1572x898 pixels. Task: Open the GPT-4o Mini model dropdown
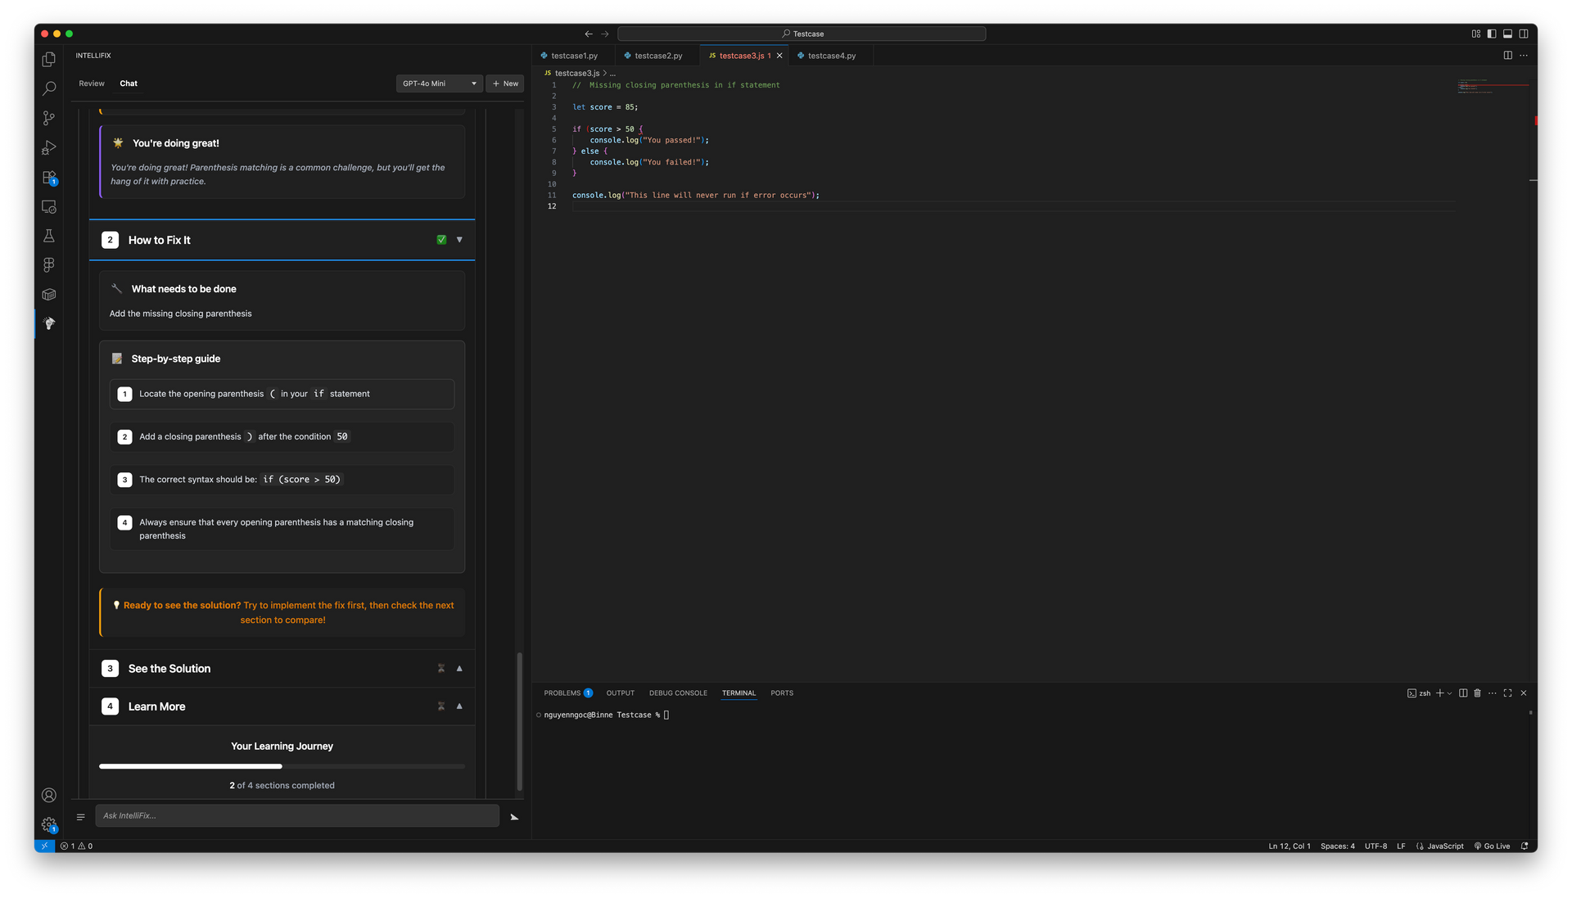pyautogui.click(x=440, y=83)
